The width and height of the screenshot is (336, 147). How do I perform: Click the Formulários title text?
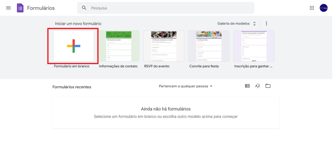tap(41, 8)
